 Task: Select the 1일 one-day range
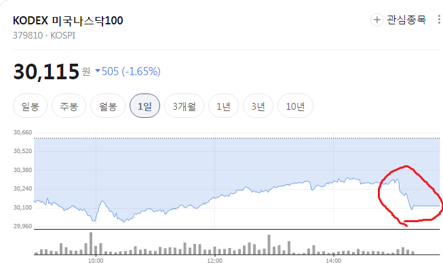pos(145,106)
